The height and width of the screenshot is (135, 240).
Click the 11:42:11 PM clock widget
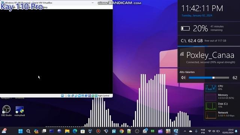[x=202, y=8]
